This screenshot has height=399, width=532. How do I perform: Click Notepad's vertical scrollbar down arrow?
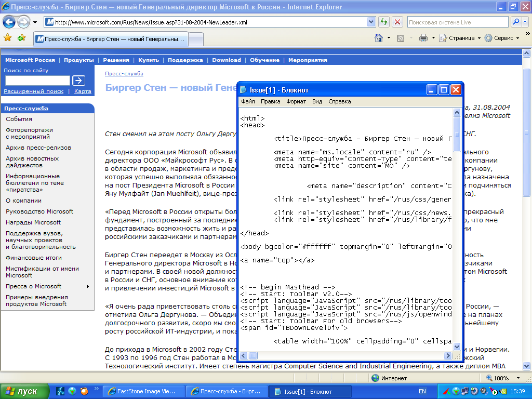457,347
